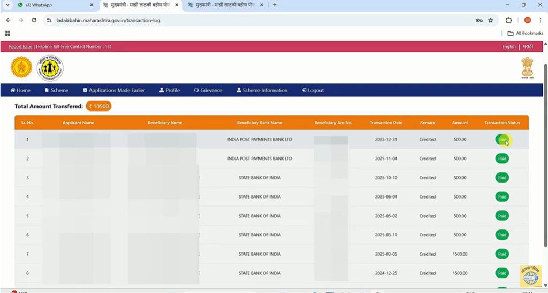Expand the tab search dropdown arrow
548x293 pixels.
(7, 5)
